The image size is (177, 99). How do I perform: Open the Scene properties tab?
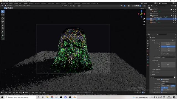[148, 49]
